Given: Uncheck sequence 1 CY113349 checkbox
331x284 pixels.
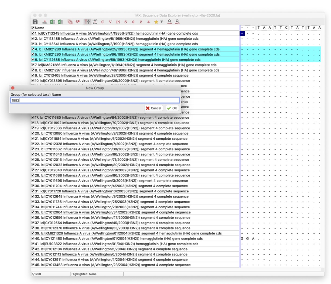Looking at the screenshot, I should click(x=33, y=34).
